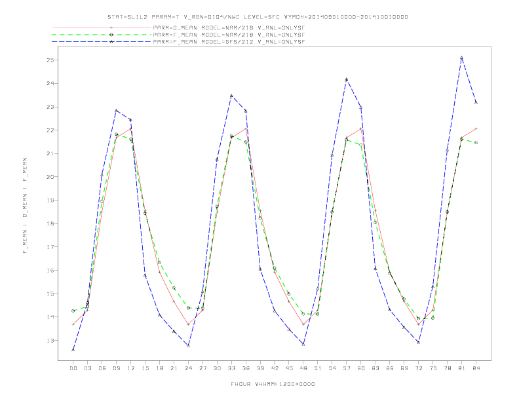Select the green F_MEAN NAM/218 legend label
The height and width of the screenshot is (401, 519).
tap(229, 35)
